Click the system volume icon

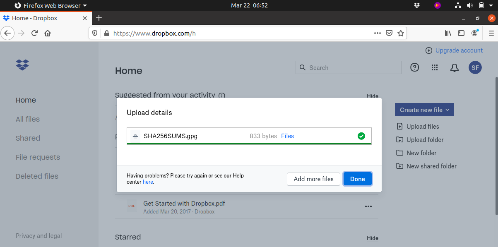[469, 5]
